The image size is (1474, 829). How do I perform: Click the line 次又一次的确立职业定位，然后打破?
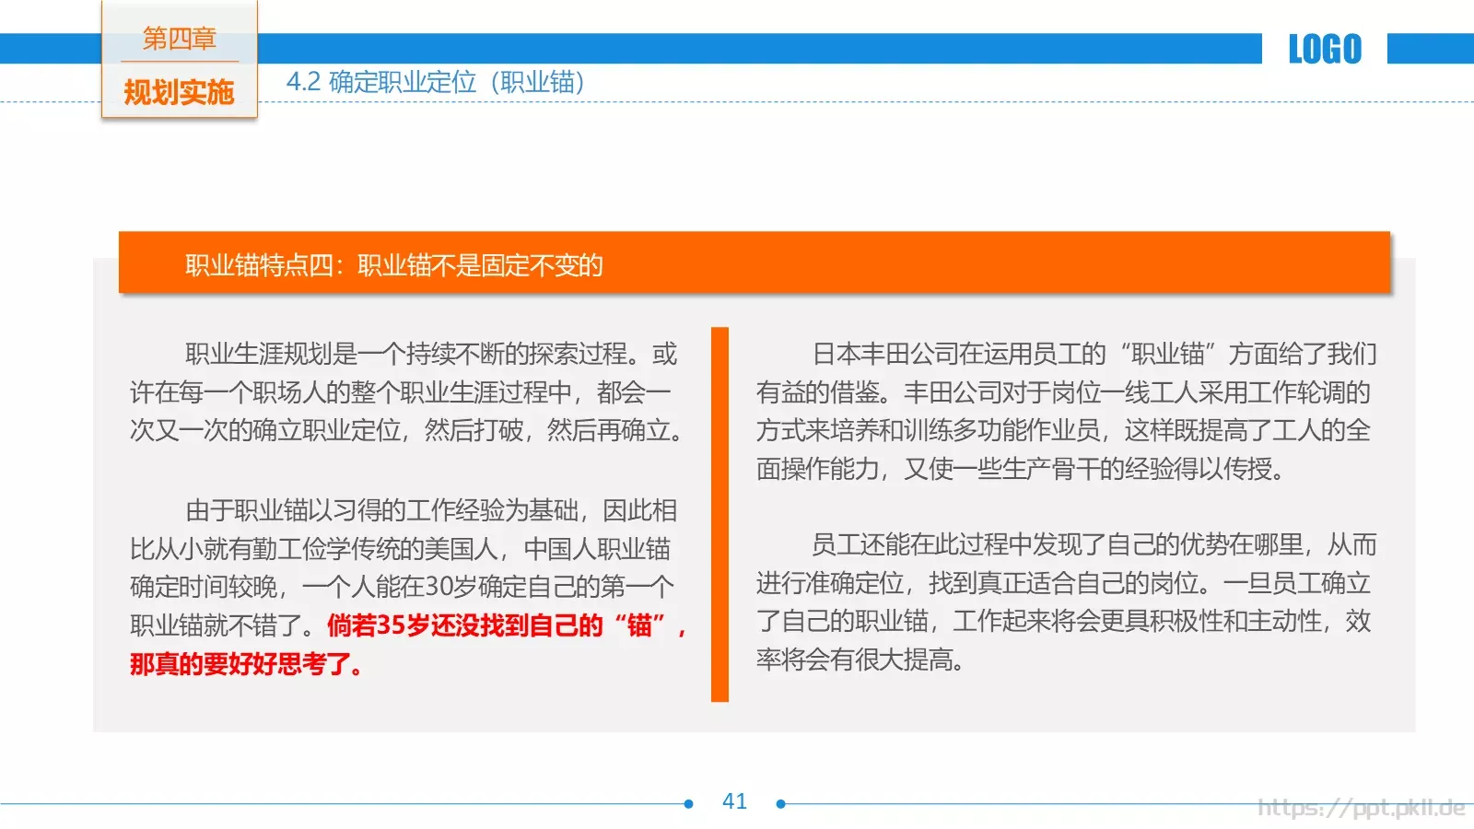tap(405, 431)
